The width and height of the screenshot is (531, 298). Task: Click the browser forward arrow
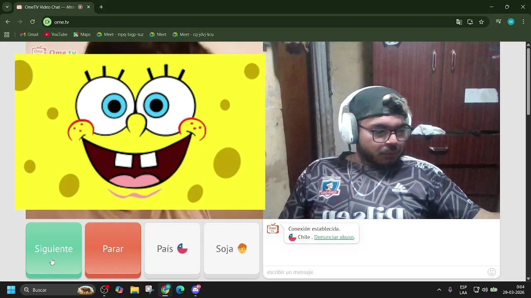(20, 22)
